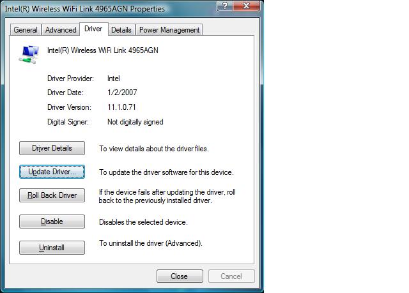Uninstall the driver

click(52, 248)
